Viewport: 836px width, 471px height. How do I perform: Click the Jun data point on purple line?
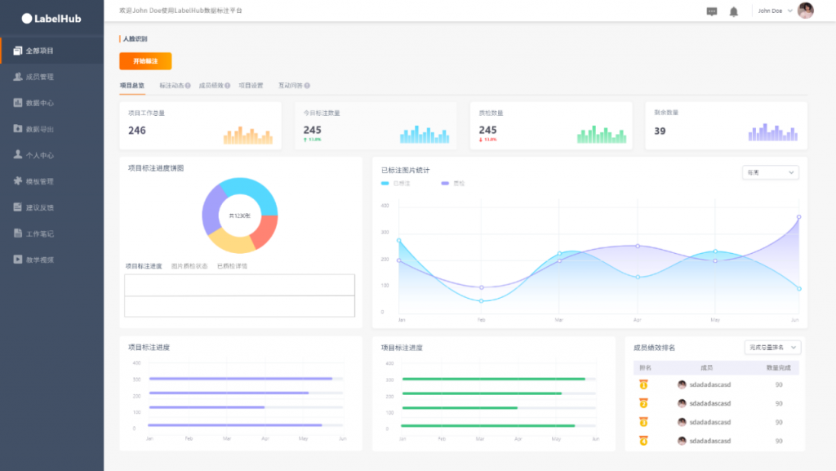click(x=798, y=217)
